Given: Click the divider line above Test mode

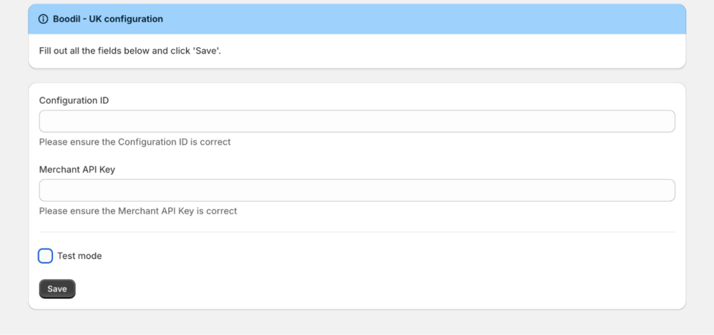Looking at the screenshot, I should [357, 232].
